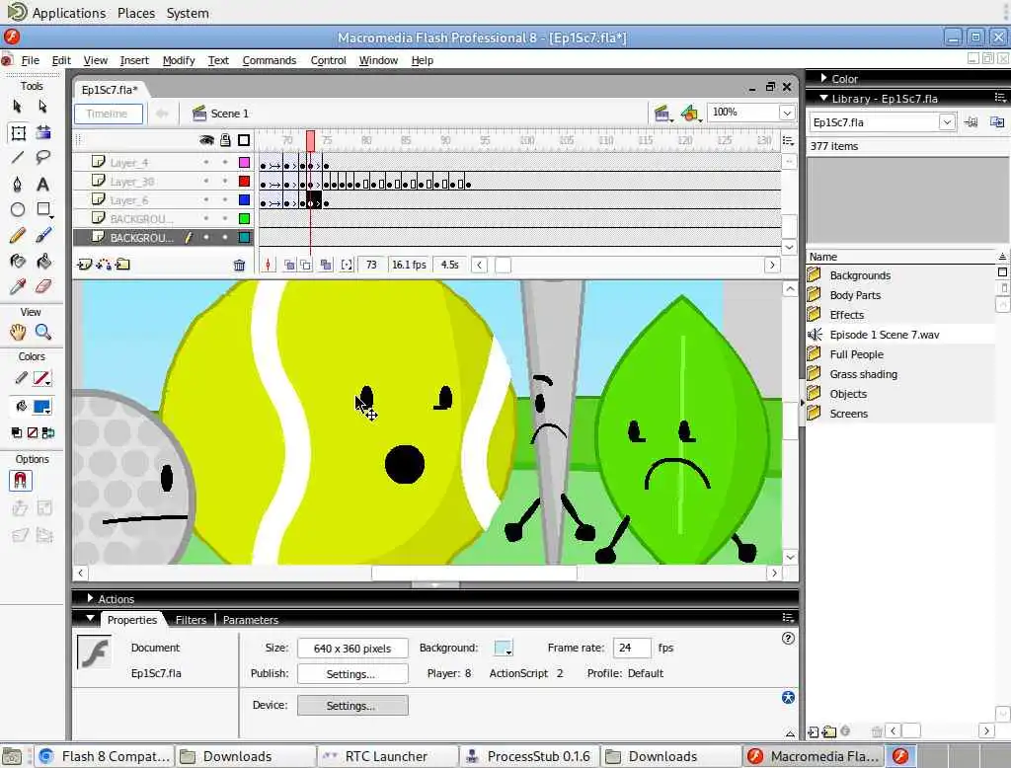Toggle show/hide all layers eye icon
This screenshot has height=768, width=1011.
click(206, 140)
